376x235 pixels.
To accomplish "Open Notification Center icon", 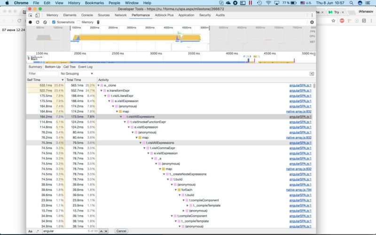I will [368, 3].
